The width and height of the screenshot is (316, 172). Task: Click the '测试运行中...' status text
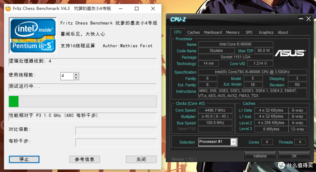click(x=83, y=88)
